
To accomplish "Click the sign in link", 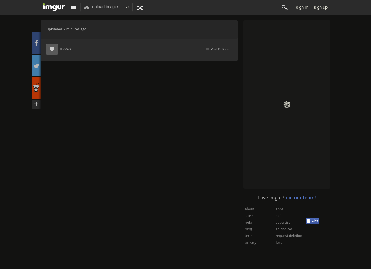I will pos(302,7).
